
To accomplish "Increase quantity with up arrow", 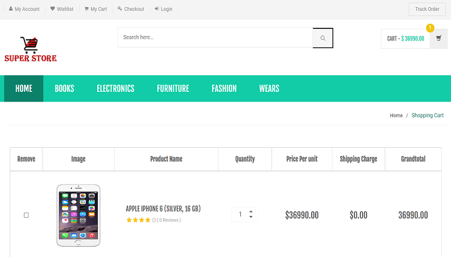I will point(251,211).
